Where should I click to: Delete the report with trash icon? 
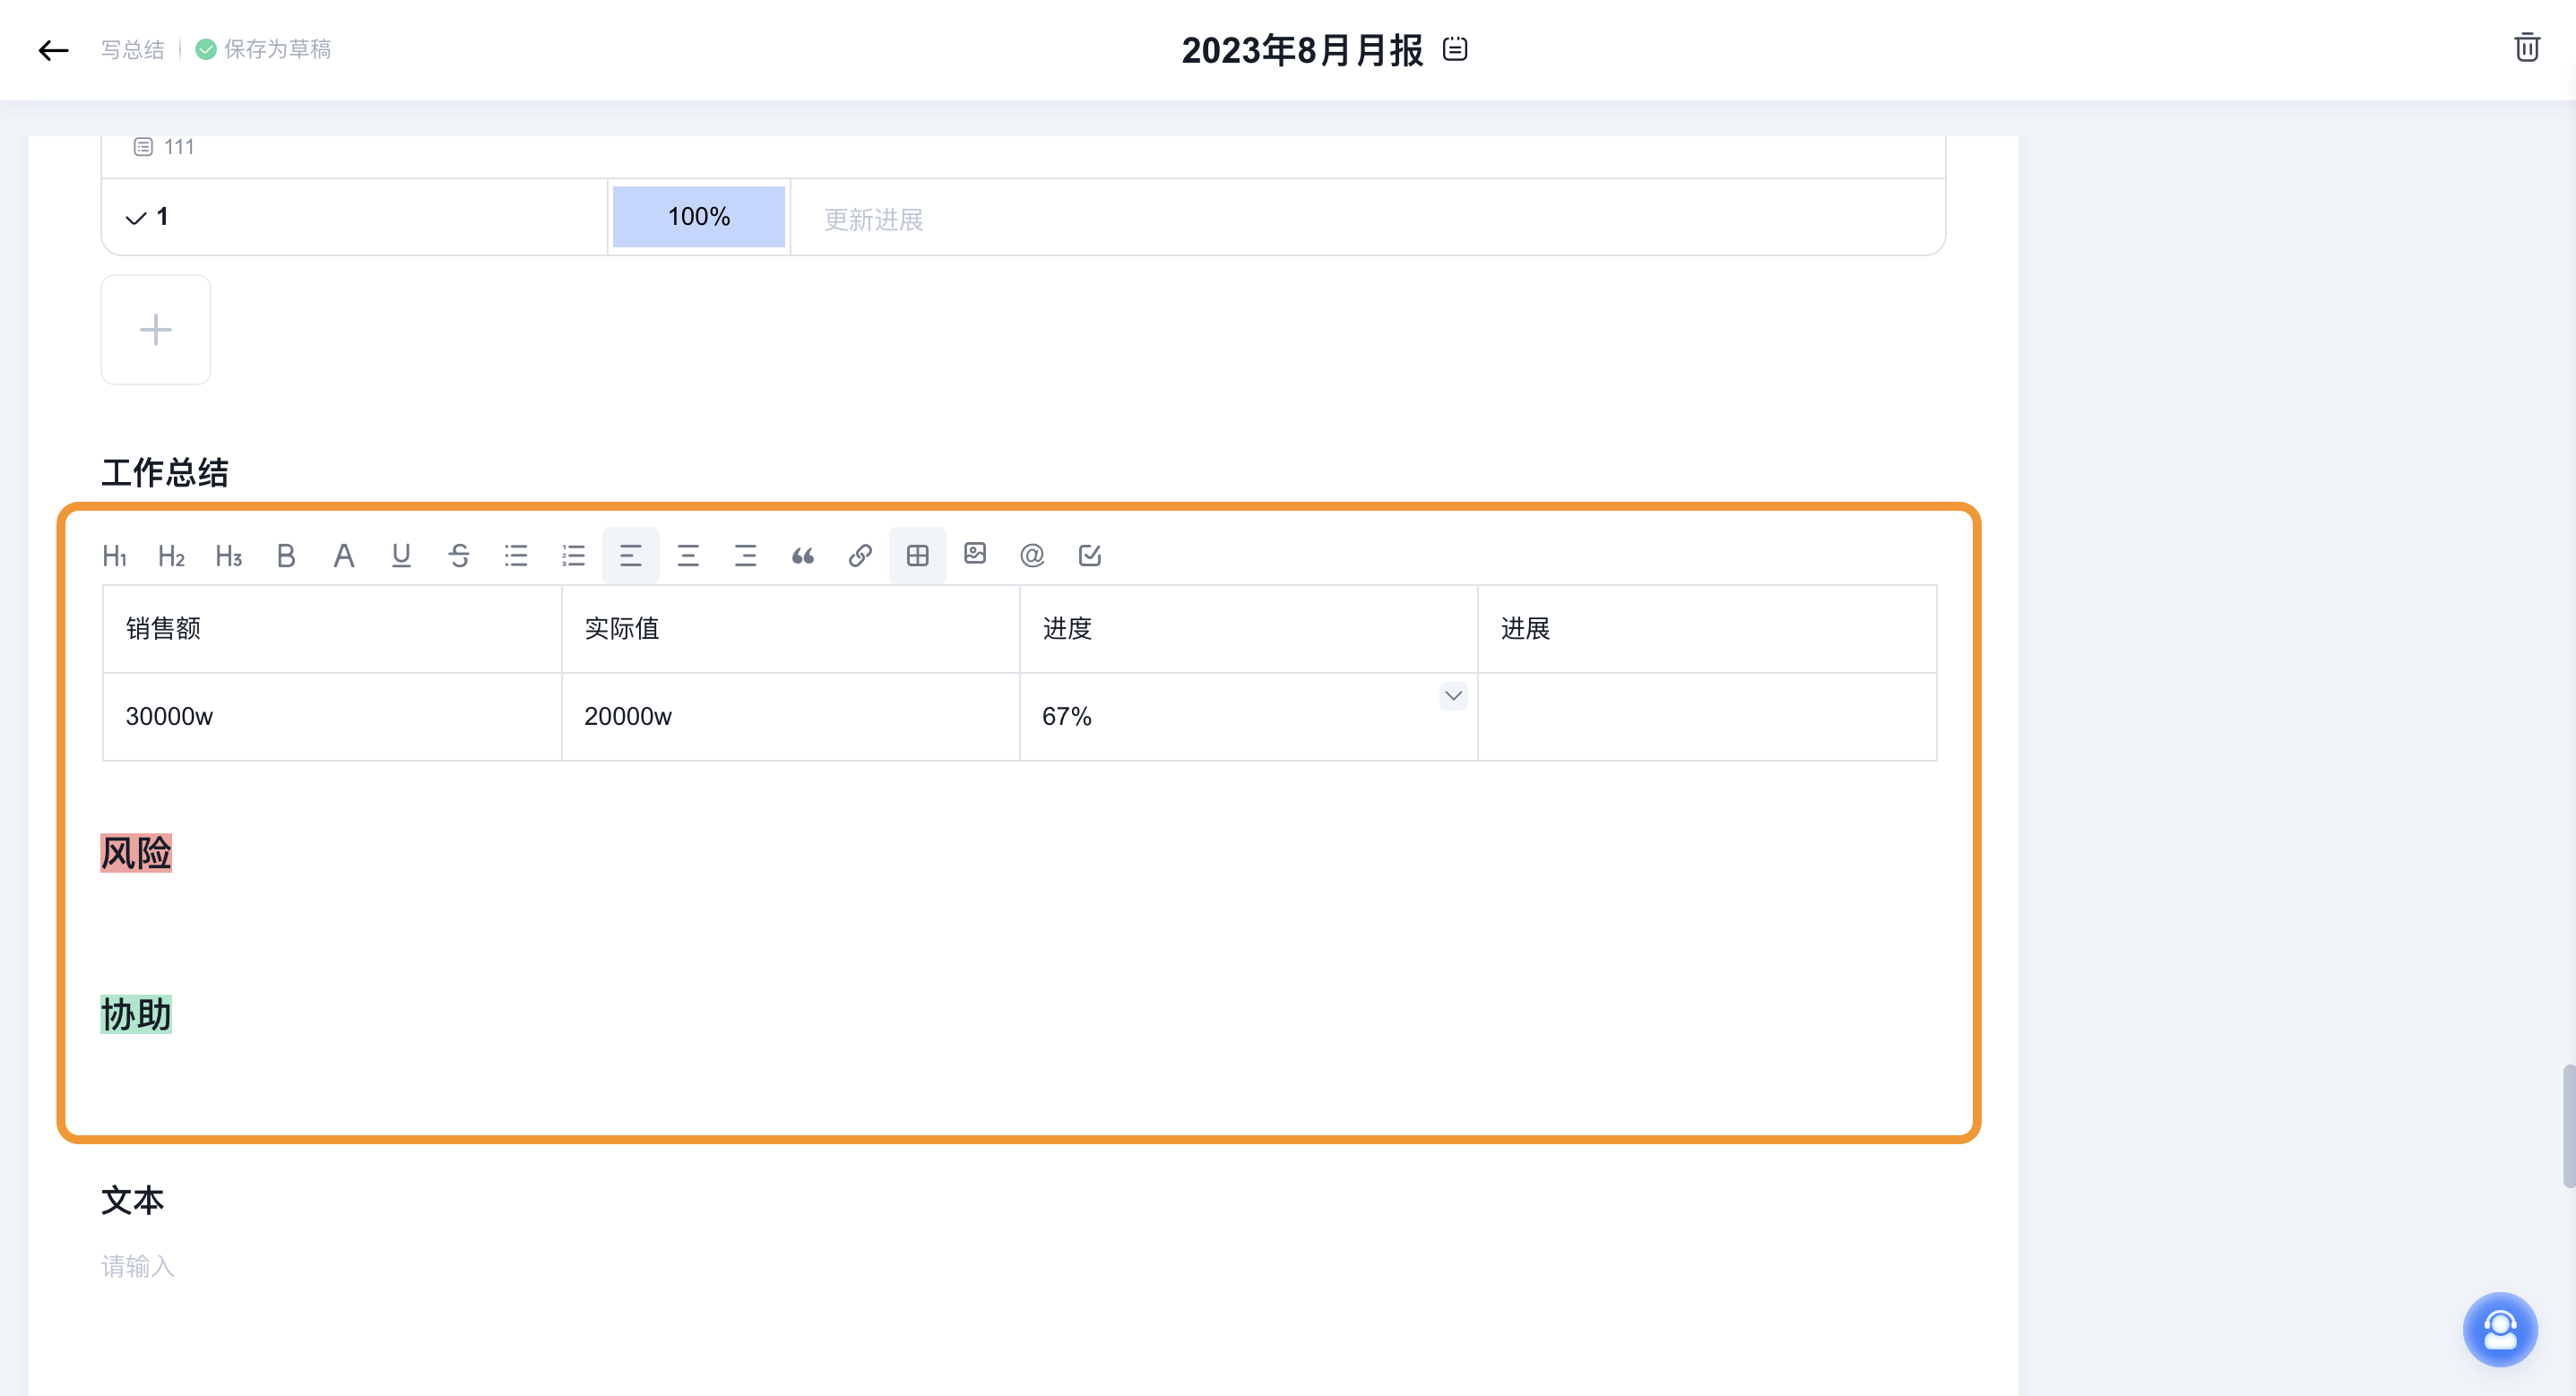pyautogui.click(x=2527, y=48)
